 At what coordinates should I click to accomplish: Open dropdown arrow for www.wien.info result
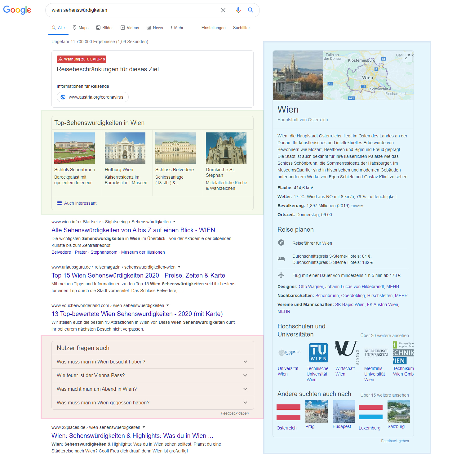click(174, 222)
